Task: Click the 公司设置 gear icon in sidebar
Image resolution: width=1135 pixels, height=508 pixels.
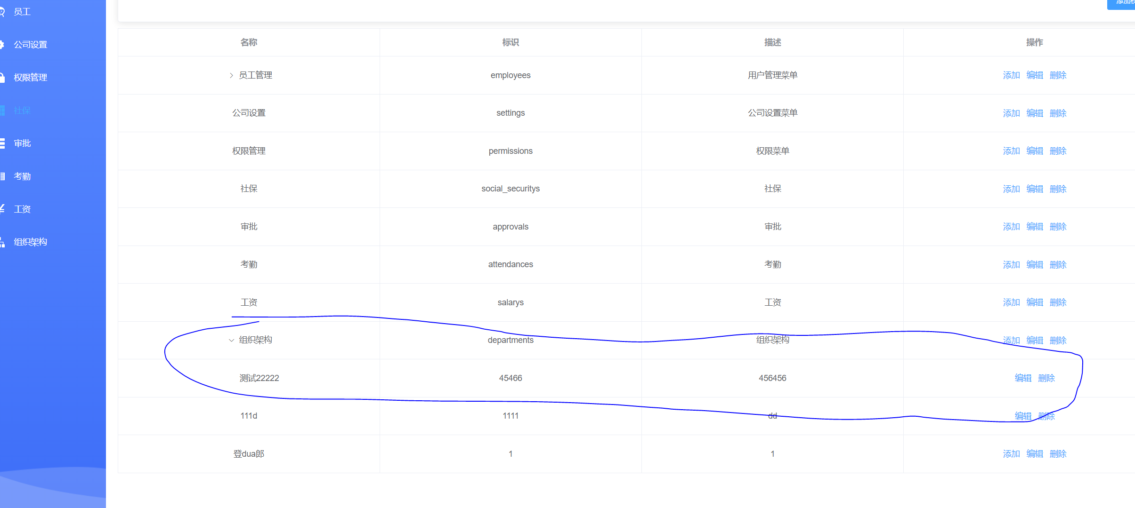Action: pyautogui.click(x=4, y=44)
